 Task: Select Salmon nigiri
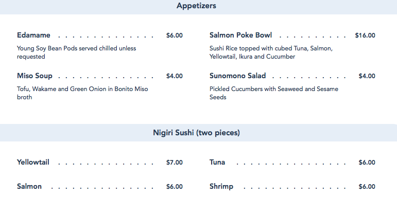[29, 186]
